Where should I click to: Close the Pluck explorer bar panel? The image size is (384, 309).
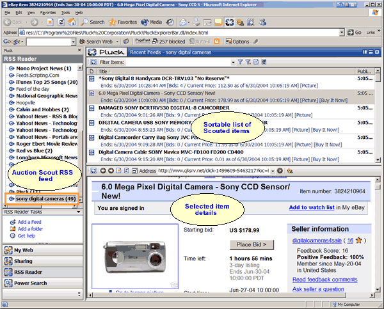tap(79, 50)
